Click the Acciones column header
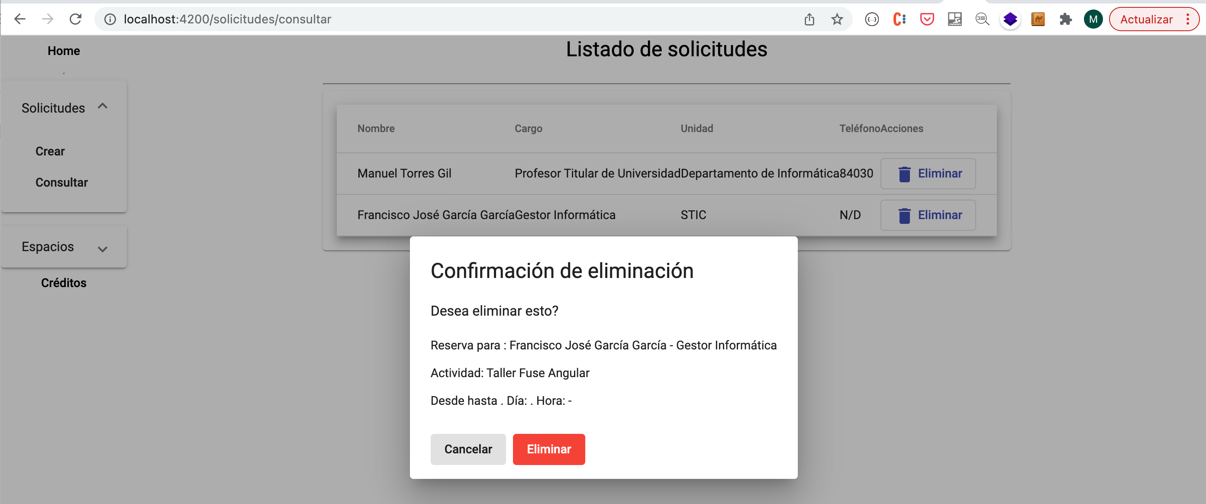Image resolution: width=1206 pixels, height=504 pixels. click(902, 128)
